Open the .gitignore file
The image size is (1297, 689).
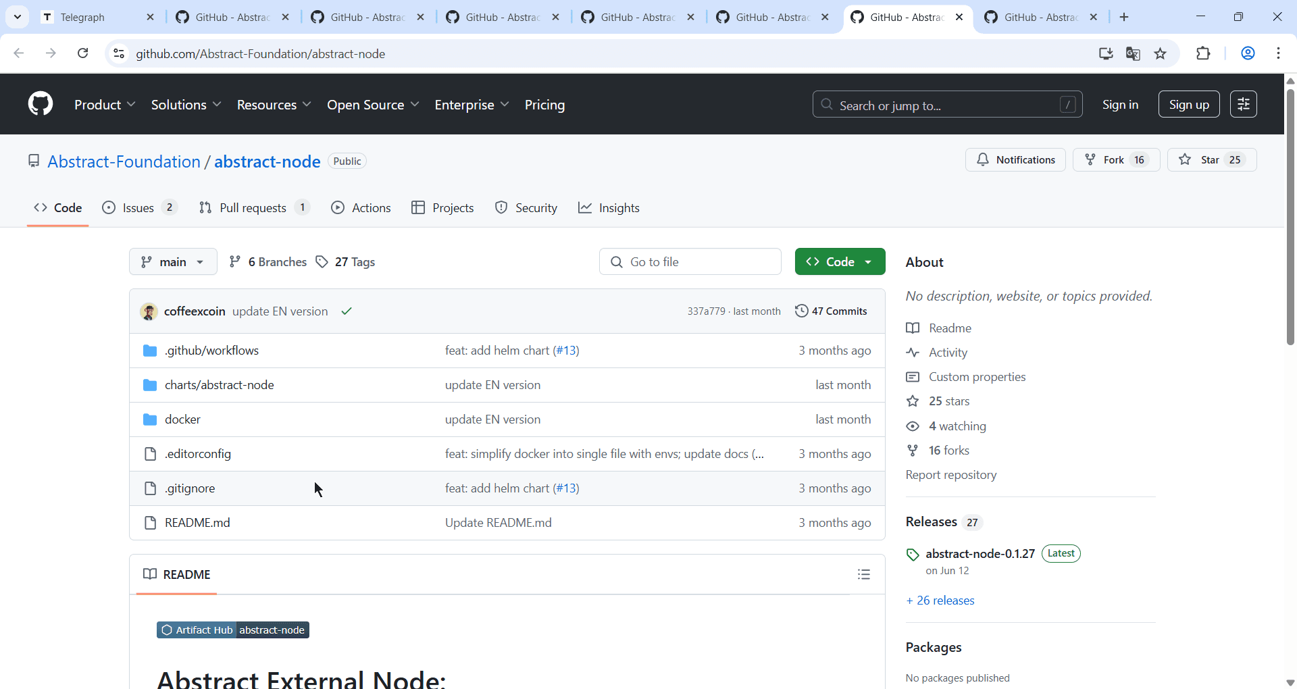tap(190, 488)
